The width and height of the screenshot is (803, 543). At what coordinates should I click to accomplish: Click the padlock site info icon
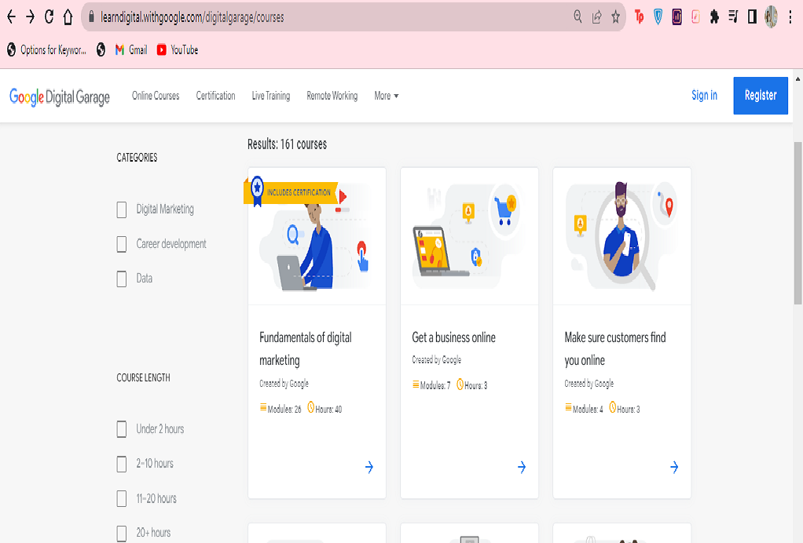click(x=92, y=17)
